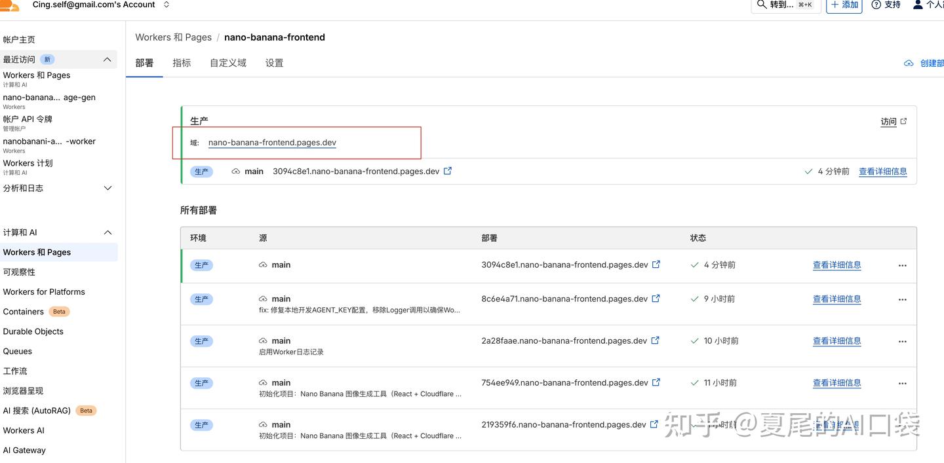Click the cloud icon next to 创建部署
The image size is (944, 463).
[x=909, y=63]
